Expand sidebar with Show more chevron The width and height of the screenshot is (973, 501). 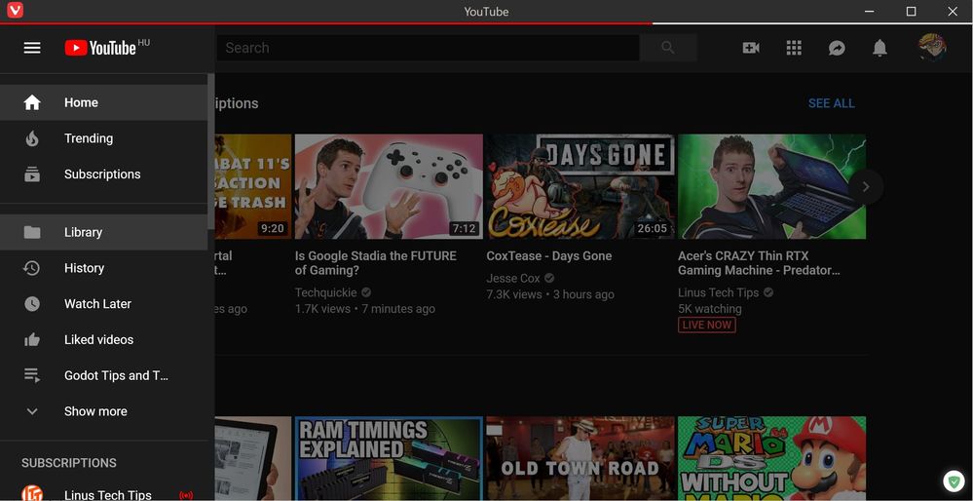pos(31,411)
